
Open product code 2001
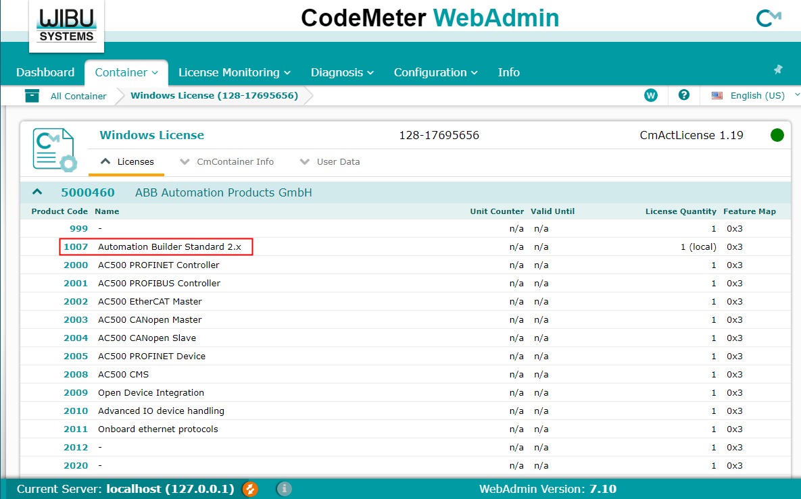tap(76, 283)
